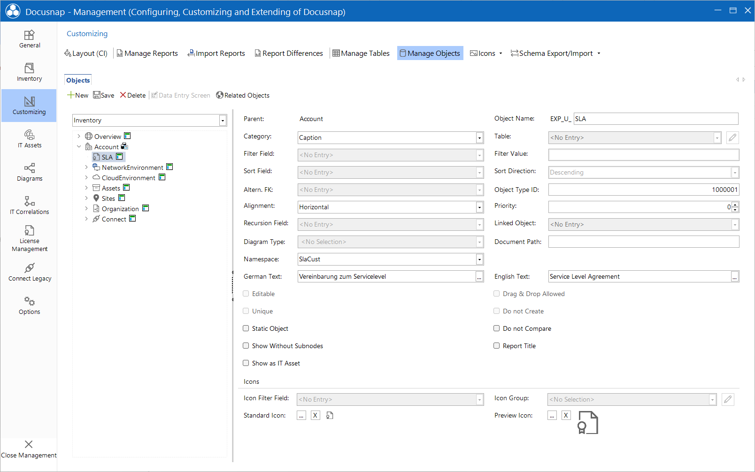Enable the Report Title checkbox
This screenshot has height=472, width=755.
pos(496,346)
